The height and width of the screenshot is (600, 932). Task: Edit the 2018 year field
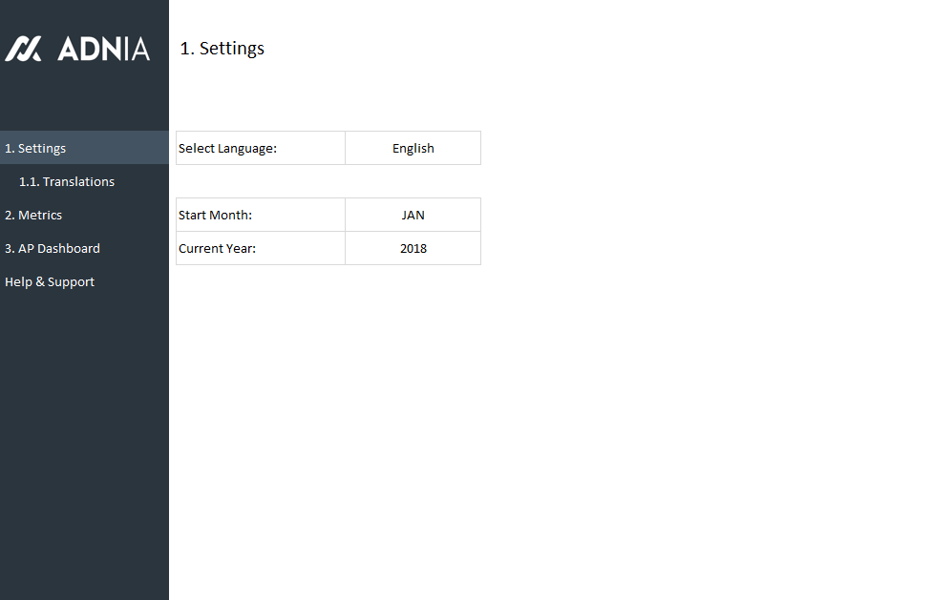tap(413, 248)
